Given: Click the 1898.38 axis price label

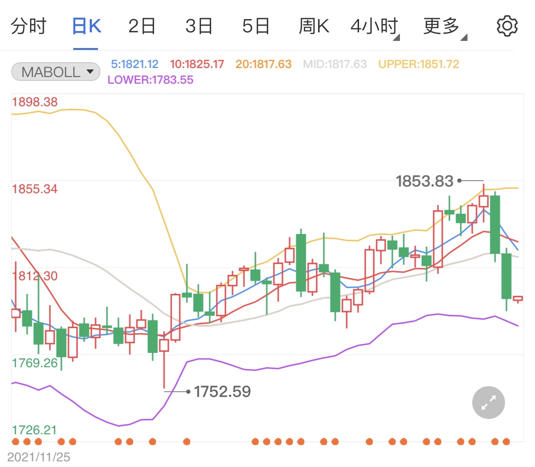Looking at the screenshot, I should point(35,102).
